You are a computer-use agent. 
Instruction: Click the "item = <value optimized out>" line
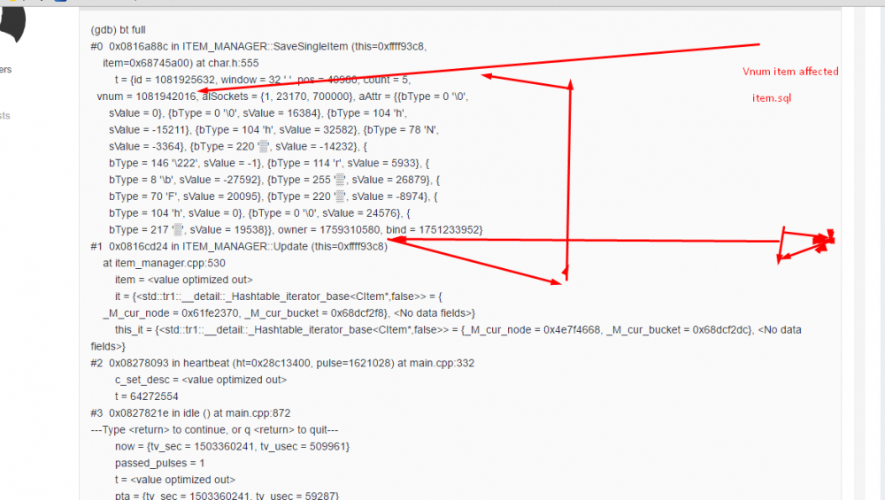(183, 280)
